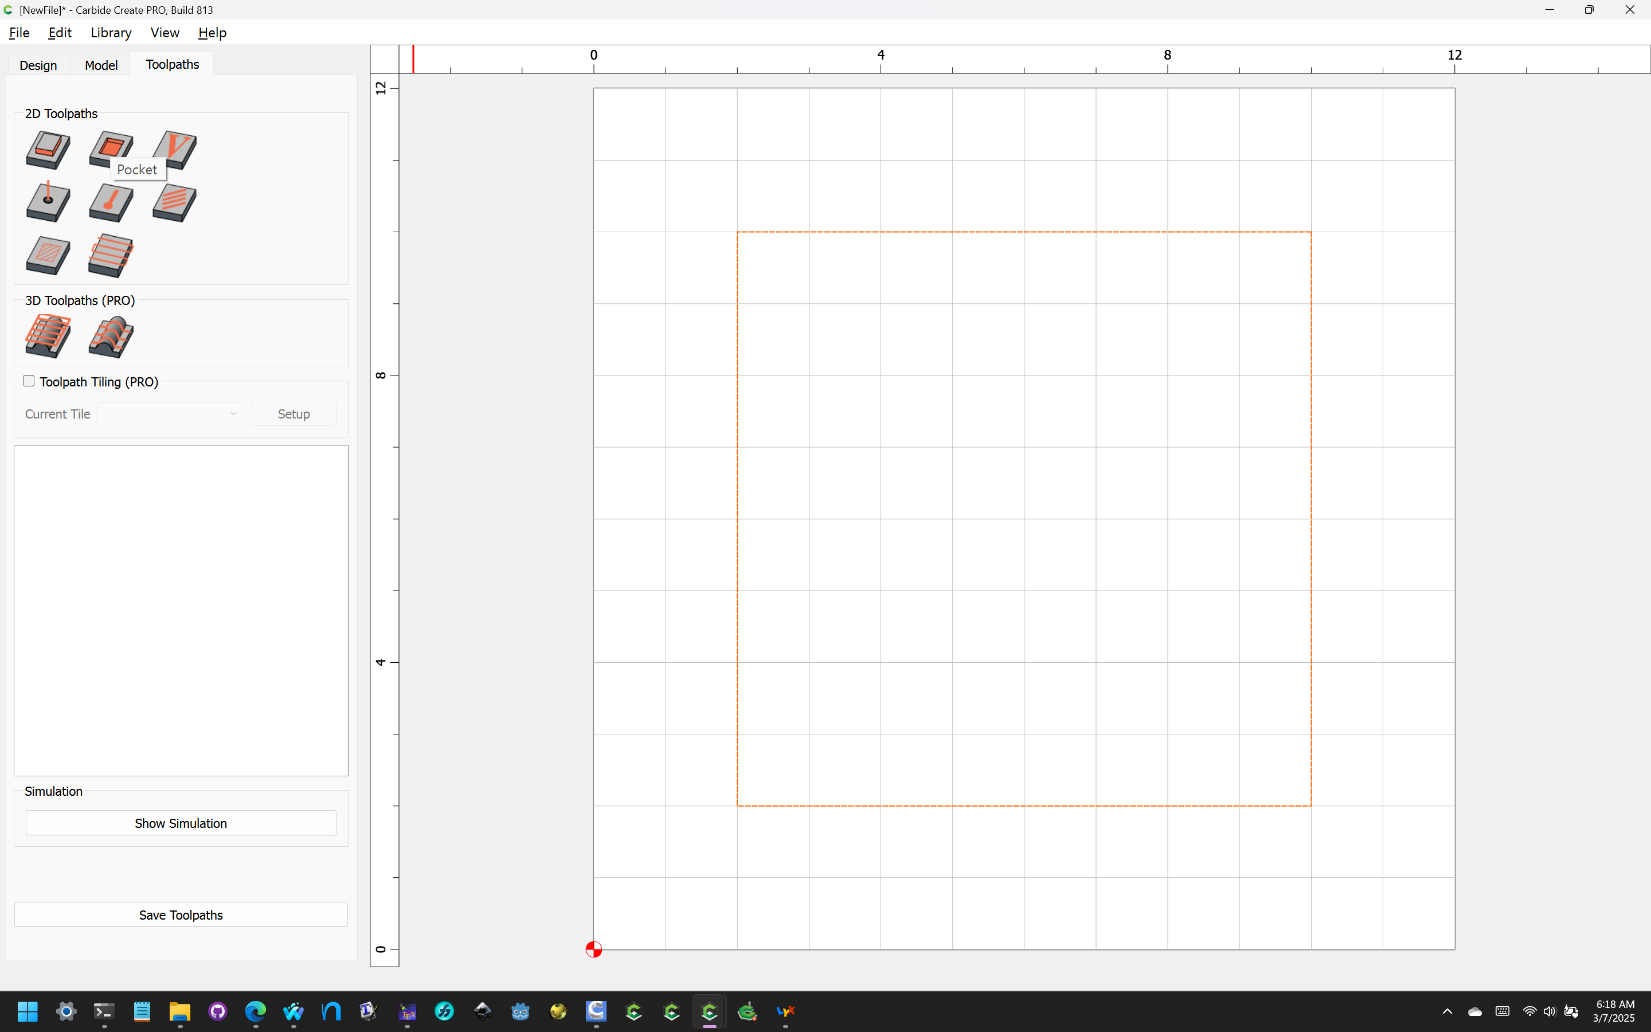Create a Contour toolpath using raised-block icon
1651x1032 pixels.
[48, 150]
